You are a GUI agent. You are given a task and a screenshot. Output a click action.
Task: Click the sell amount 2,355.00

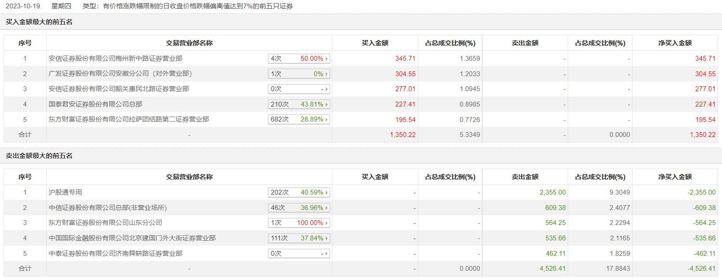553,192
